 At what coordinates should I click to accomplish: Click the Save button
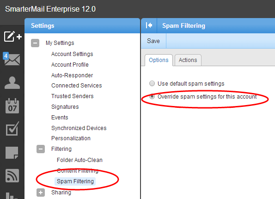[153, 41]
